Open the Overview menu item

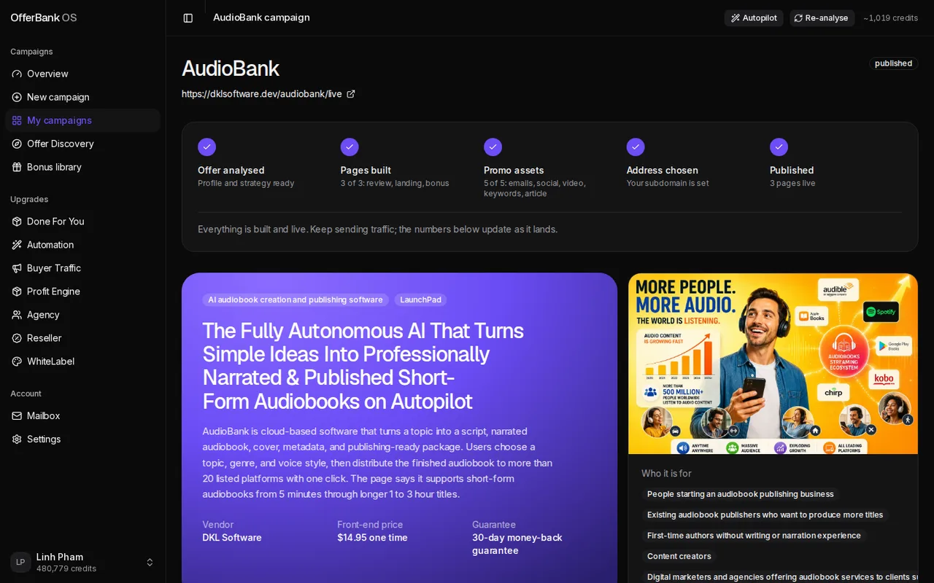(x=82, y=74)
